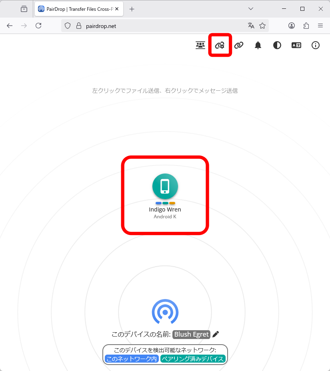Go back to the previous page
Viewport: 330px width, 371px height.
[x=10, y=26]
